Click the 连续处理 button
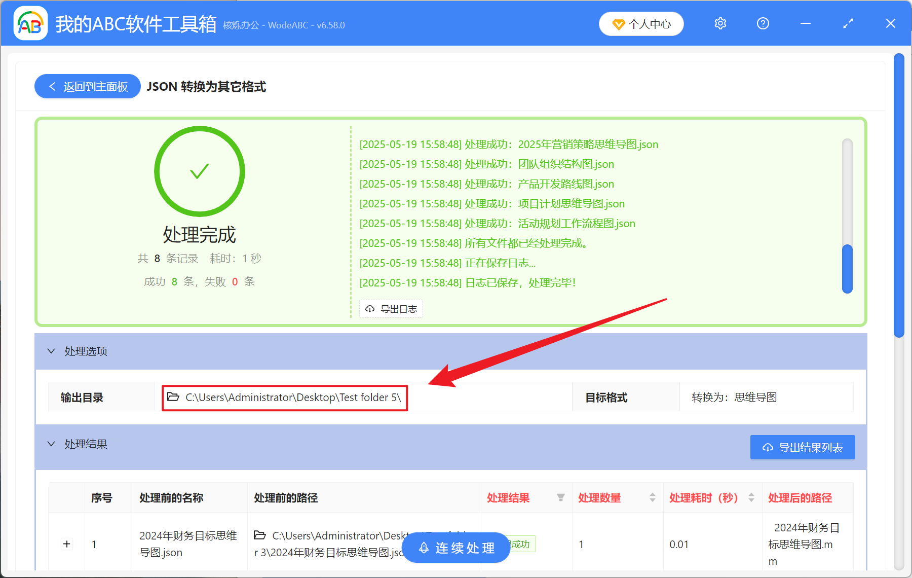 click(455, 548)
